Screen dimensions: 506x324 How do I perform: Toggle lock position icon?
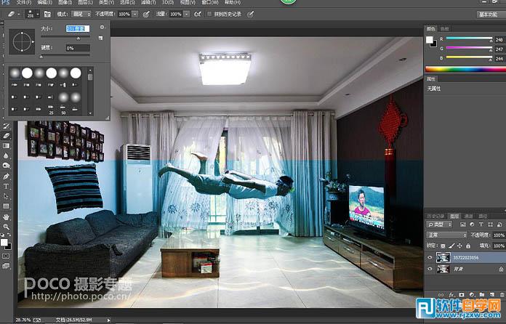coord(460,246)
